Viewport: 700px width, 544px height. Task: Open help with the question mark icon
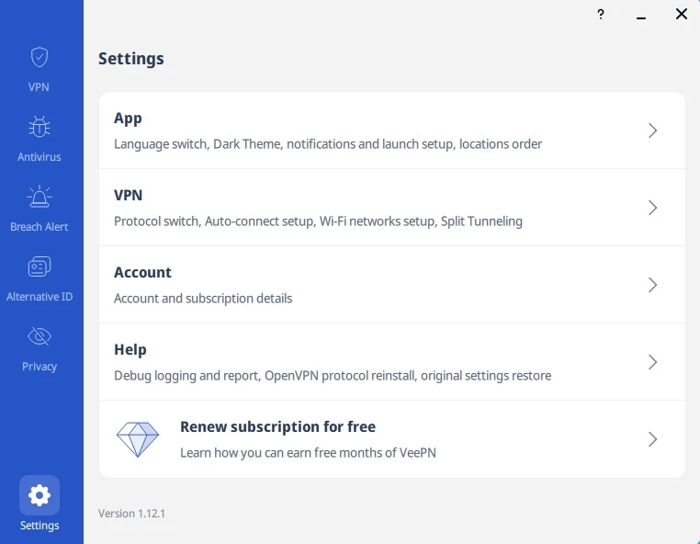[601, 14]
